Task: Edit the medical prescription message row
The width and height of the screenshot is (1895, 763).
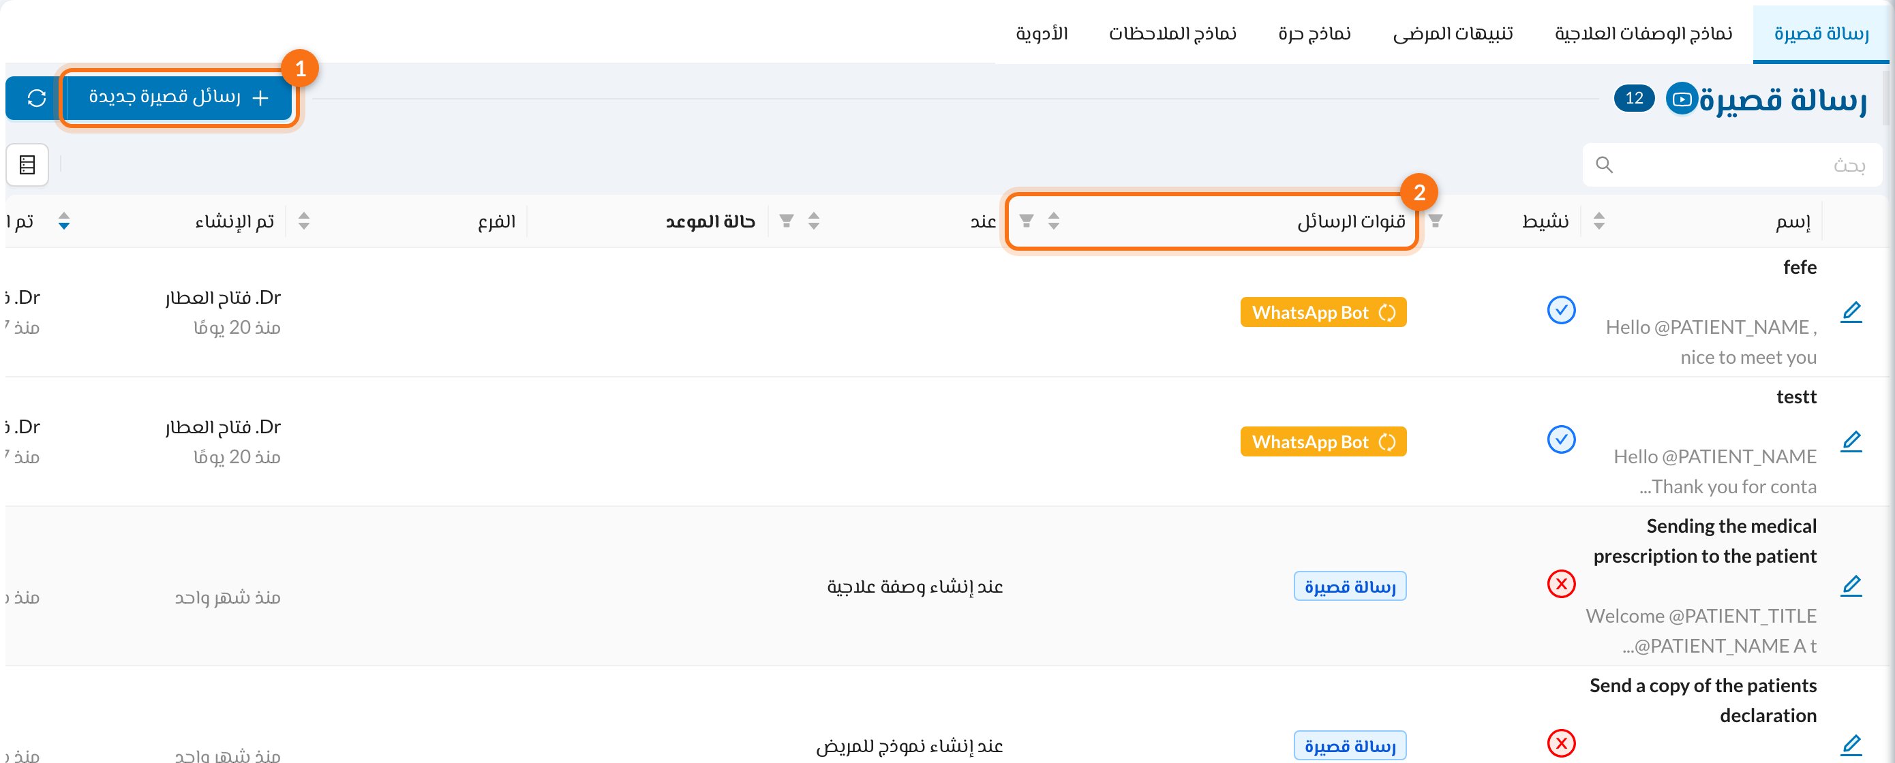Action: click(1851, 586)
